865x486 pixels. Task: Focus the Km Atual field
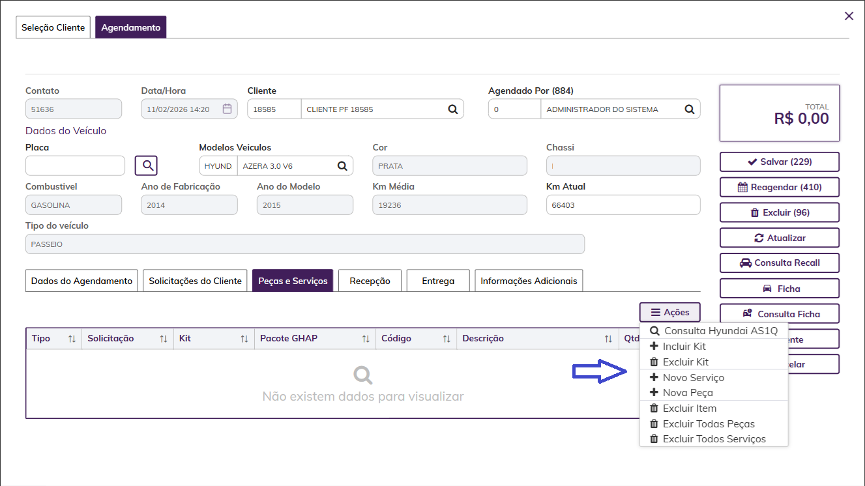click(623, 205)
